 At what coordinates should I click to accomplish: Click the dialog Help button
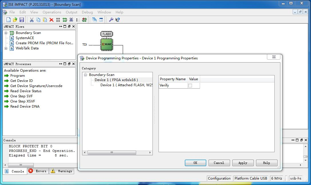pyautogui.click(x=267, y=163)
